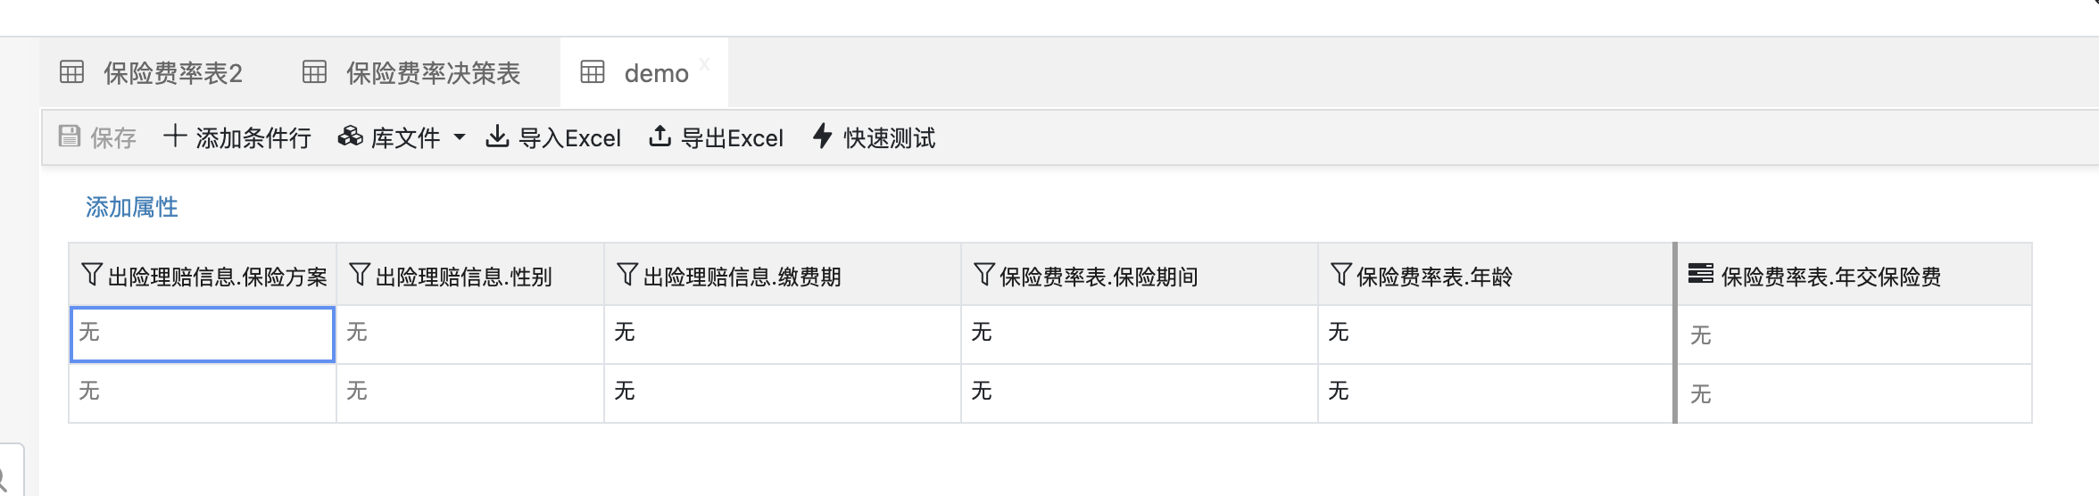Click the 快速测试 button label
Image resolution: width=2099 pixels, height=496 pixels.
click(889, 138)
